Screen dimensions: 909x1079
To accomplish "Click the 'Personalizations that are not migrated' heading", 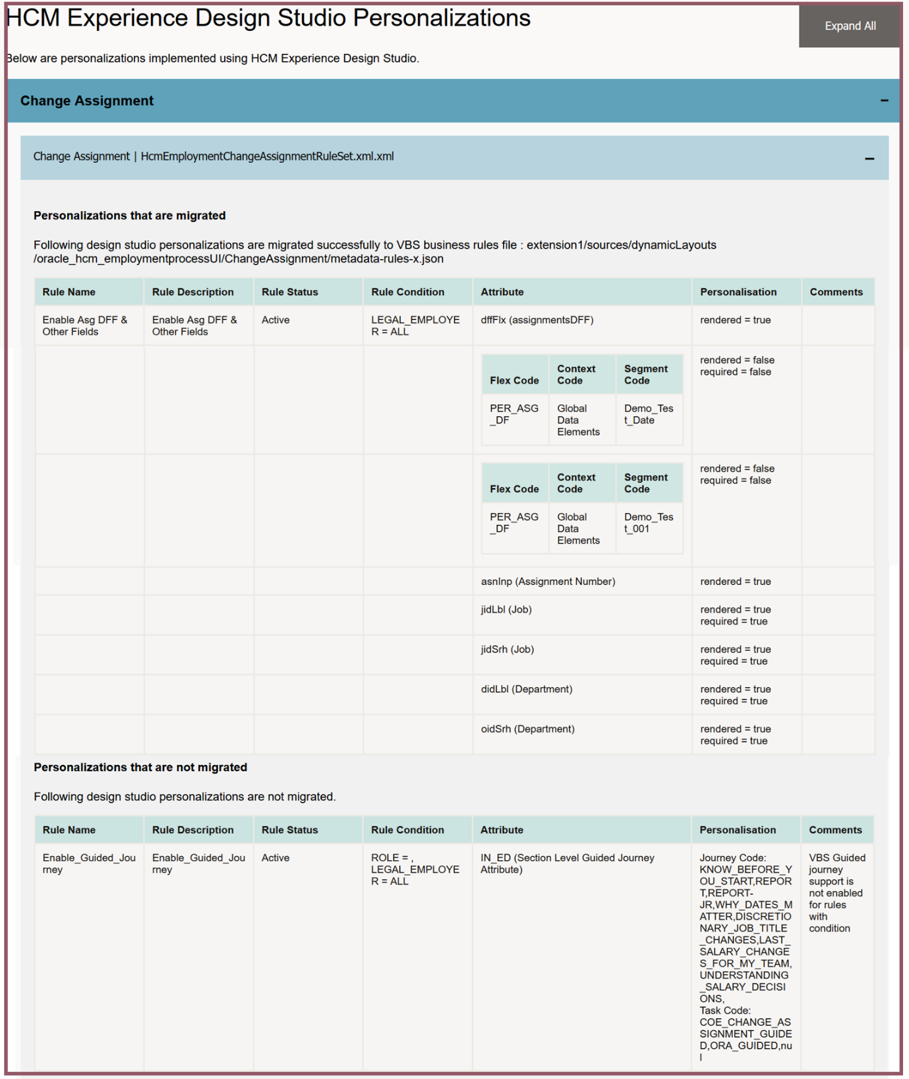I will [x=140, y=768].
